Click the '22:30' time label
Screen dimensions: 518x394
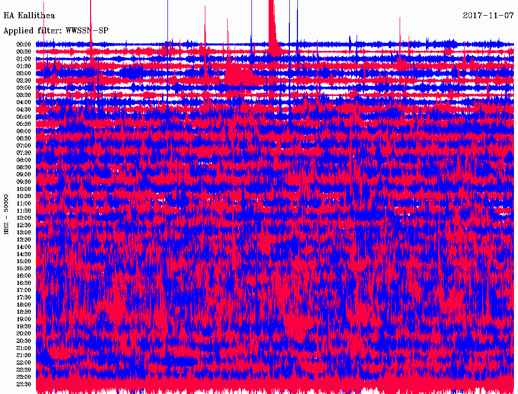click(x=24, y=370)
